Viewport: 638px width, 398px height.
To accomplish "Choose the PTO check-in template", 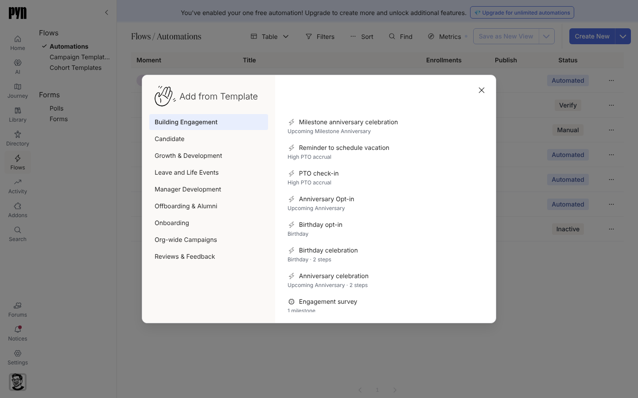I will pos(313,177).
